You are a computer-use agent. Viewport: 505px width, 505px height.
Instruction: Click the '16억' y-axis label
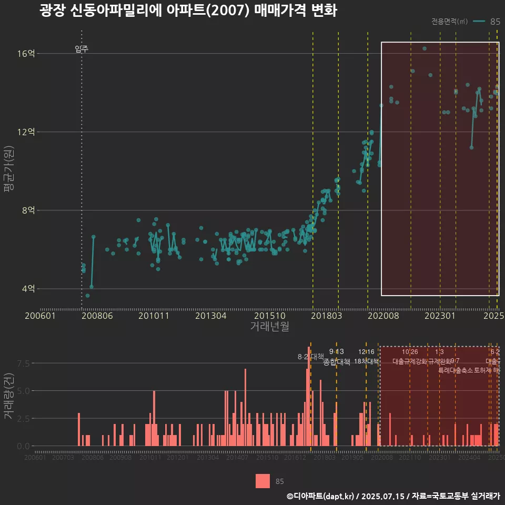[26, 54]
